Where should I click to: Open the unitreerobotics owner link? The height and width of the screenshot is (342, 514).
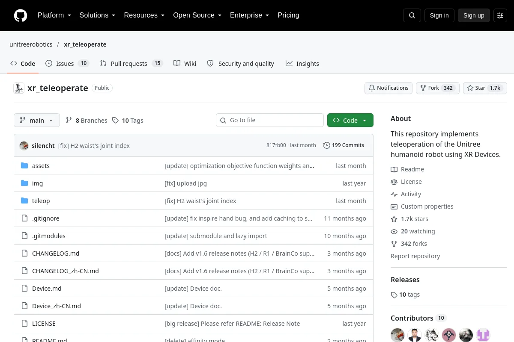tap(31, 44)
